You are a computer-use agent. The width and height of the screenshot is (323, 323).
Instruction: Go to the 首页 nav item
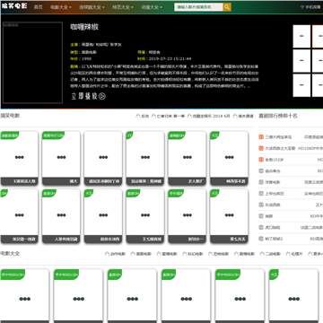(x=38, y=7)
